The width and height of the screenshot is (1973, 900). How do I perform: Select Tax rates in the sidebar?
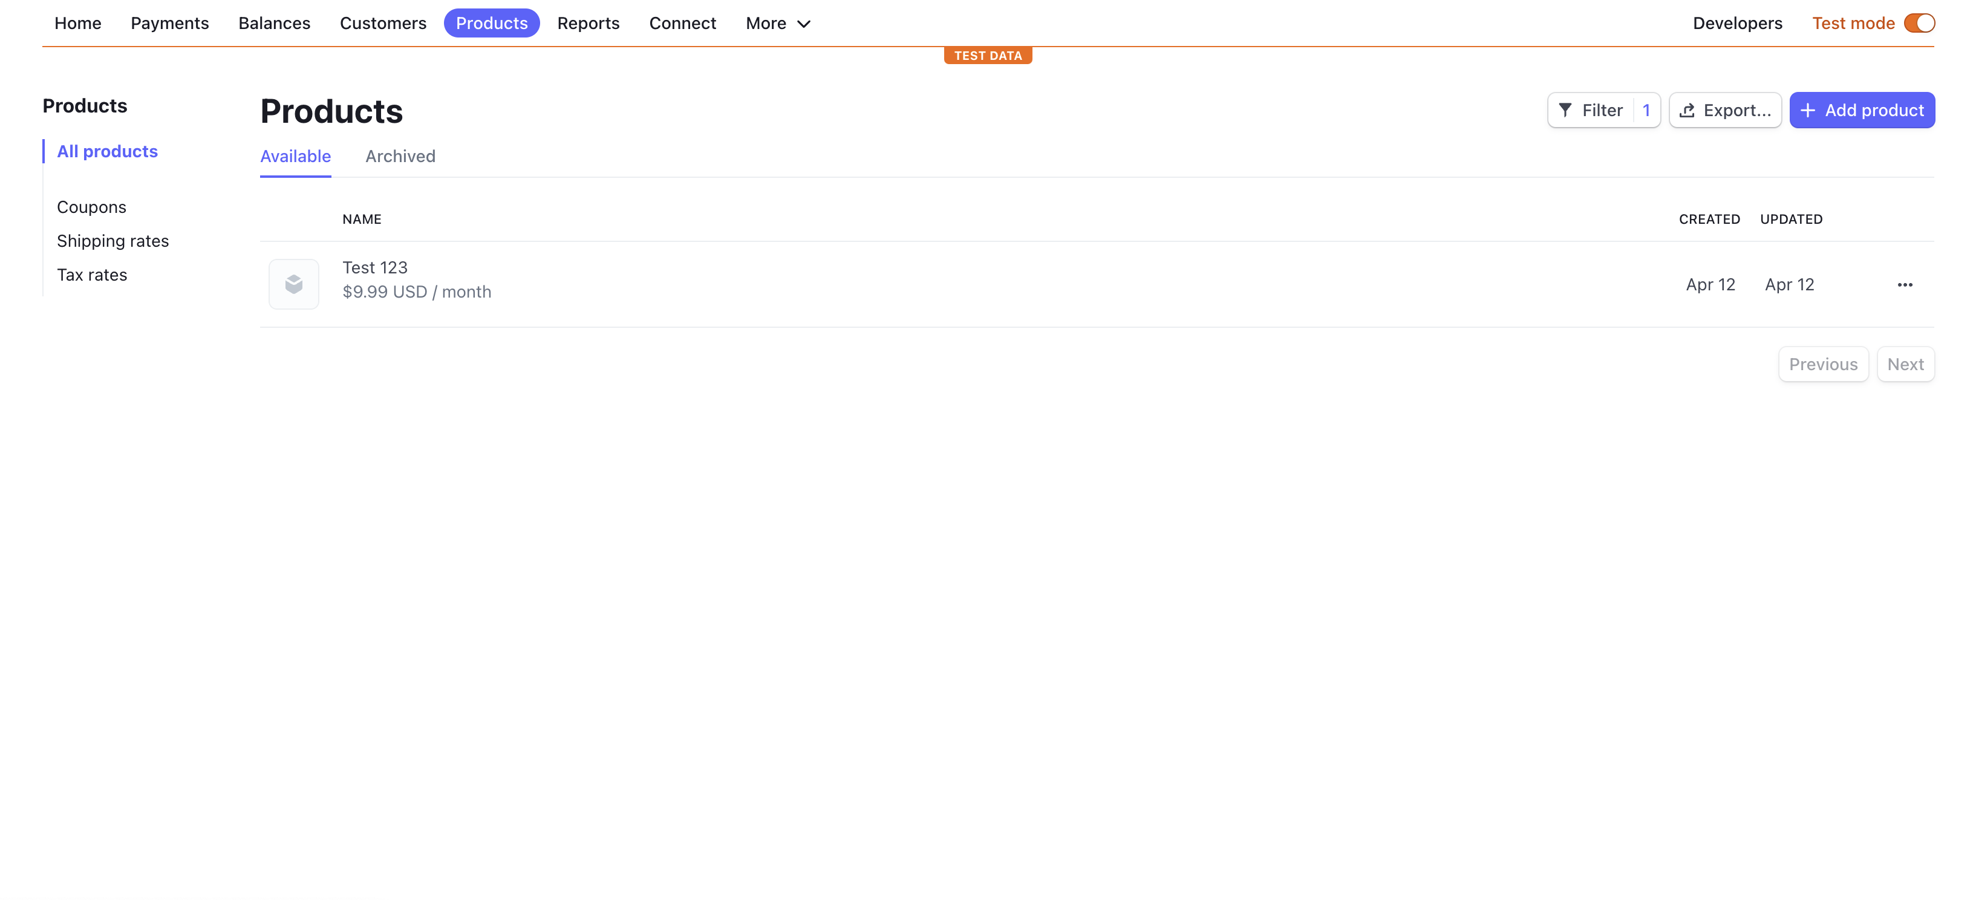coord(92,275)
